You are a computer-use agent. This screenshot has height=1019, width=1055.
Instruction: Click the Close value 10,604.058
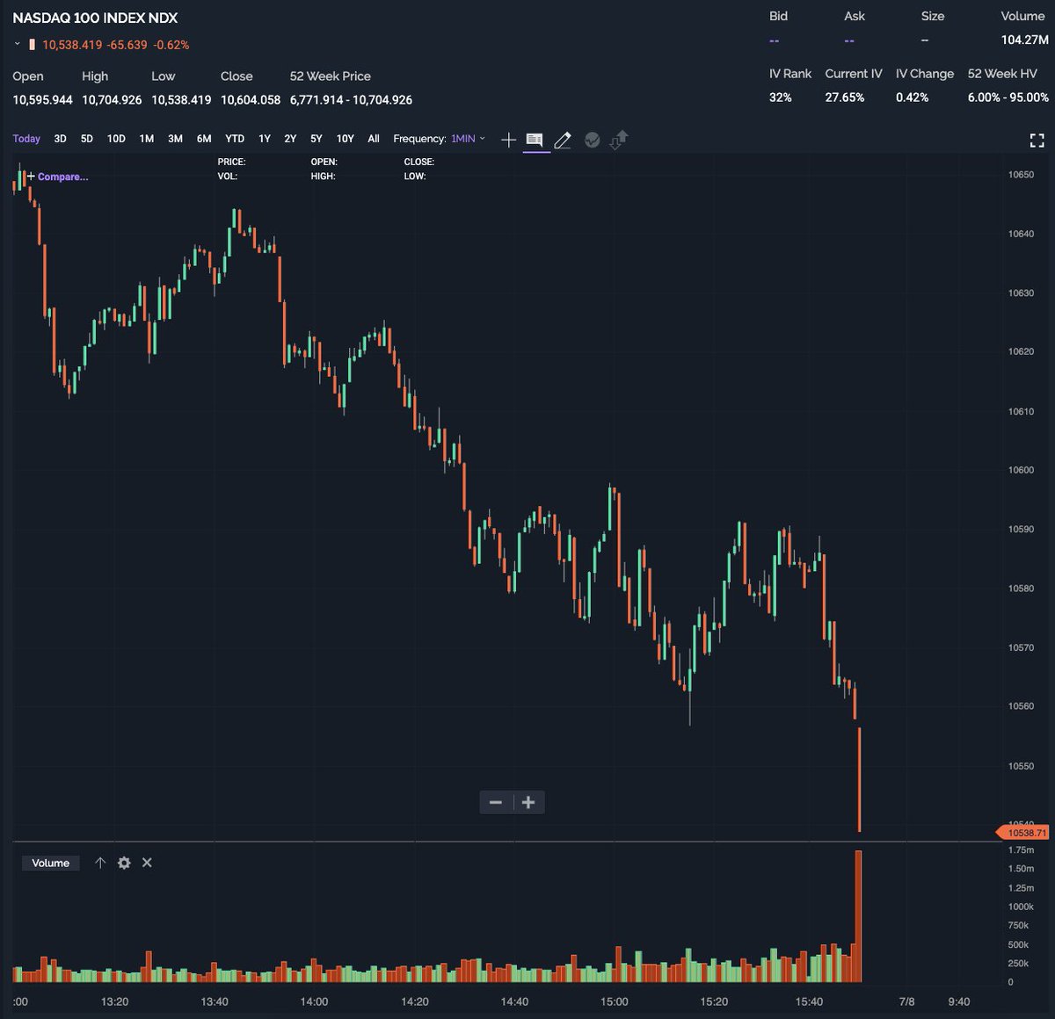251,100
